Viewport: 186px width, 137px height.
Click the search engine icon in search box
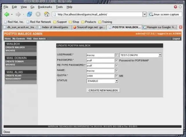click(151, 15)
